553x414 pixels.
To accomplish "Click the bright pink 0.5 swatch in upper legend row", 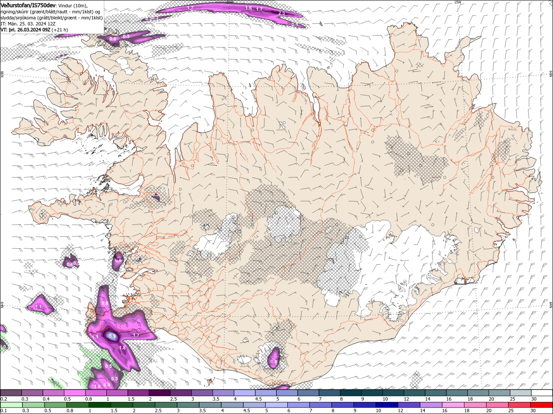I will pyautogui.click(x=74, y=393).
